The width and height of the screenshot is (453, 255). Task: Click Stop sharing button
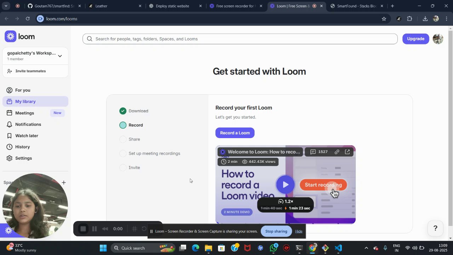pyautogui.click(x=276, y=231)
